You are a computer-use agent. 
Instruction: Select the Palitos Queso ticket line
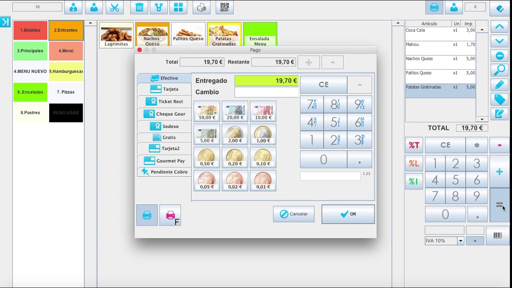440,76
